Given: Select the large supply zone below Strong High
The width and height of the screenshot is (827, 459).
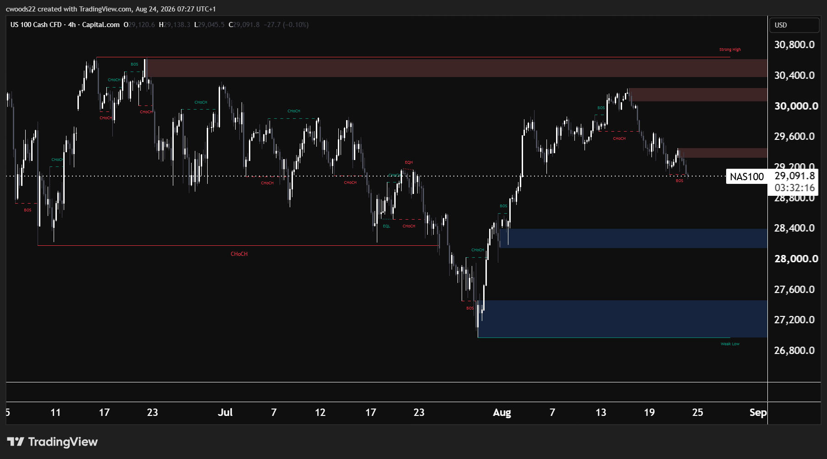Looking at the screenshot, I should coord(456,68).
